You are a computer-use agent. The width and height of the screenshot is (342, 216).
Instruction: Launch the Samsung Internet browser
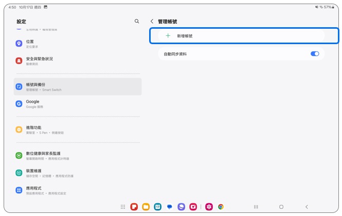tap(181, 207)
